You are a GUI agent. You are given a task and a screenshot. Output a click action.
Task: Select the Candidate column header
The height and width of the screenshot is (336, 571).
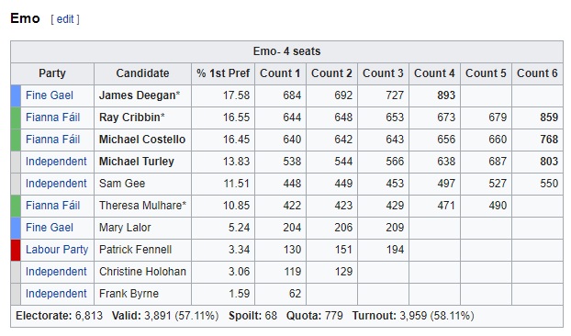tap(143, 73)
